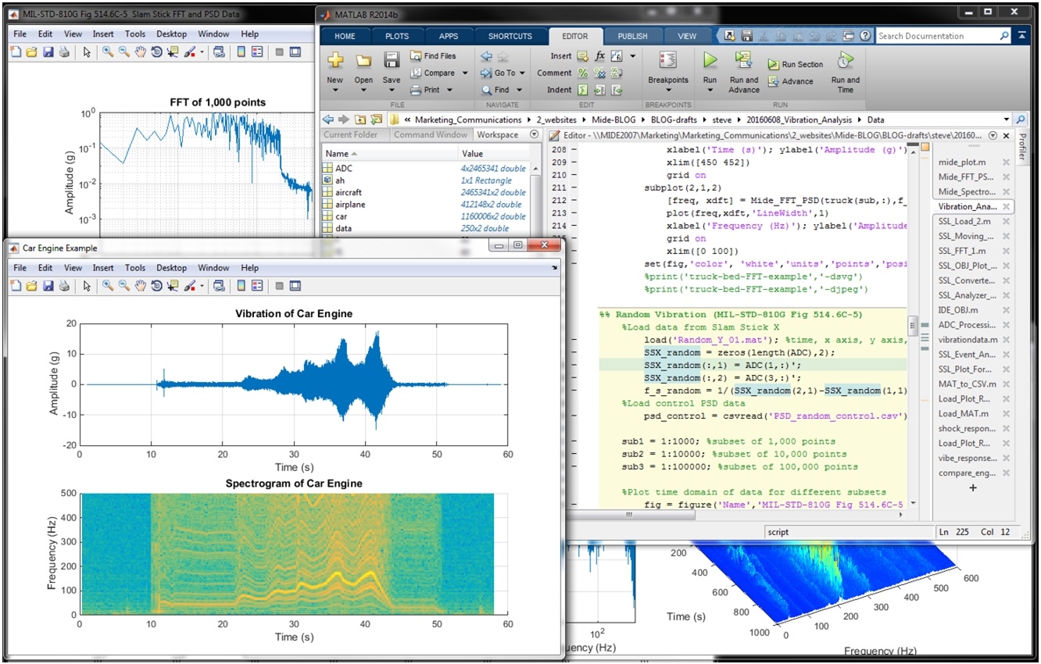Click the Comment % icon in the Edit section
This screenshot has width=1041, height=664.
pos(584,73)
